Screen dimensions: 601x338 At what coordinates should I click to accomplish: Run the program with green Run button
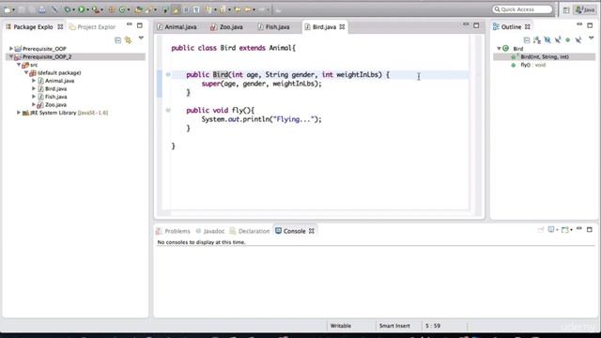point(82,9)
